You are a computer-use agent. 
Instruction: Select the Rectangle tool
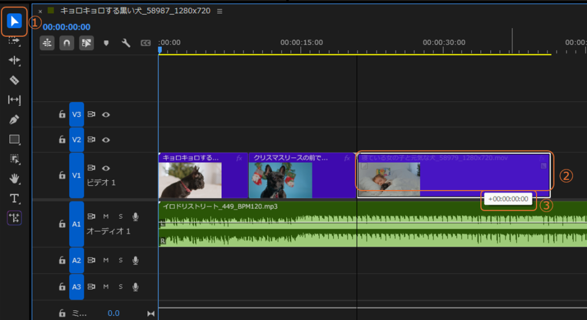click(x=15, y=139)
